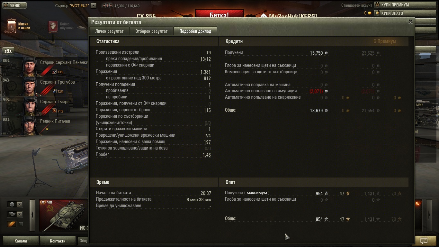Toggle the checkbox next to orange stripe filter
Viewport: 439px width, 247px height.
21,224
